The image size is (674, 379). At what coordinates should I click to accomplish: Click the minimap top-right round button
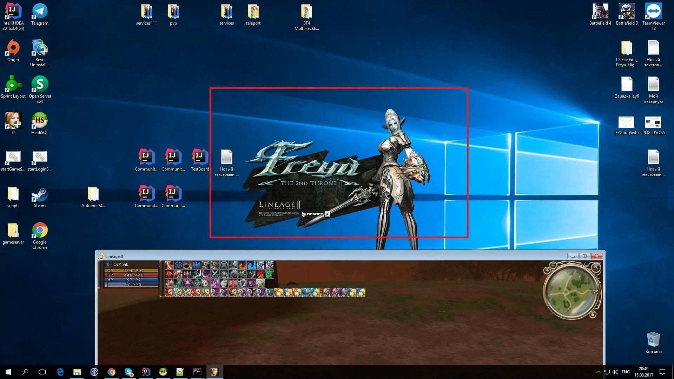click(x=596, y=268)
